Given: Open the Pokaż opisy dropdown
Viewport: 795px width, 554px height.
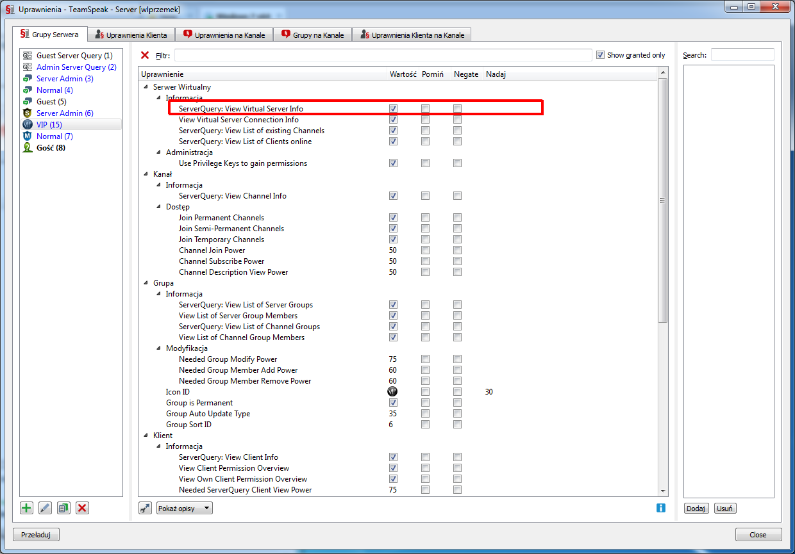Looking at the screenshot, I should pos(185,508).
